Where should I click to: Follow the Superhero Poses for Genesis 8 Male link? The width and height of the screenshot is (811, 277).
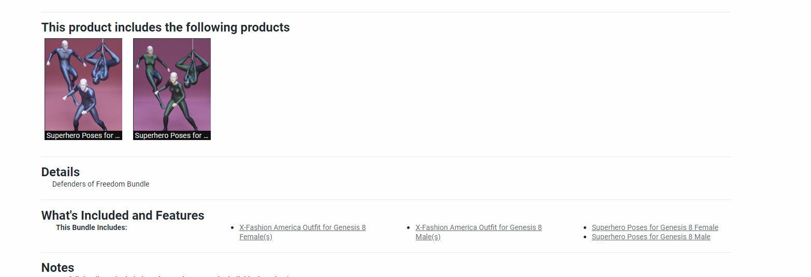click(650, 237)
